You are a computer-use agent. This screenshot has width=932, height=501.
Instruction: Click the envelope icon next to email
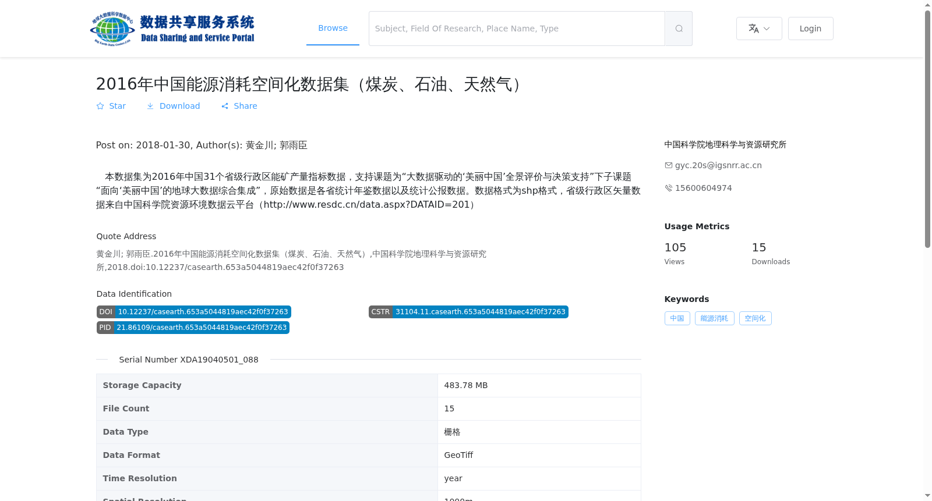(669, 165)
